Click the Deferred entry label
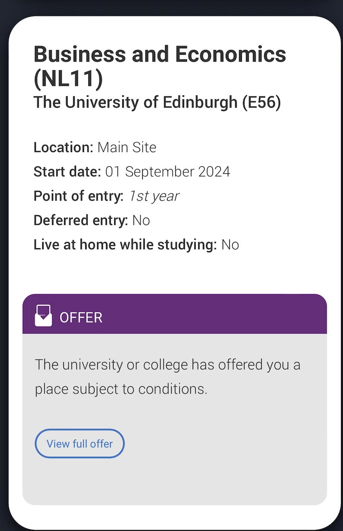The height and width of the screenshot is (531, 343). 81,220
